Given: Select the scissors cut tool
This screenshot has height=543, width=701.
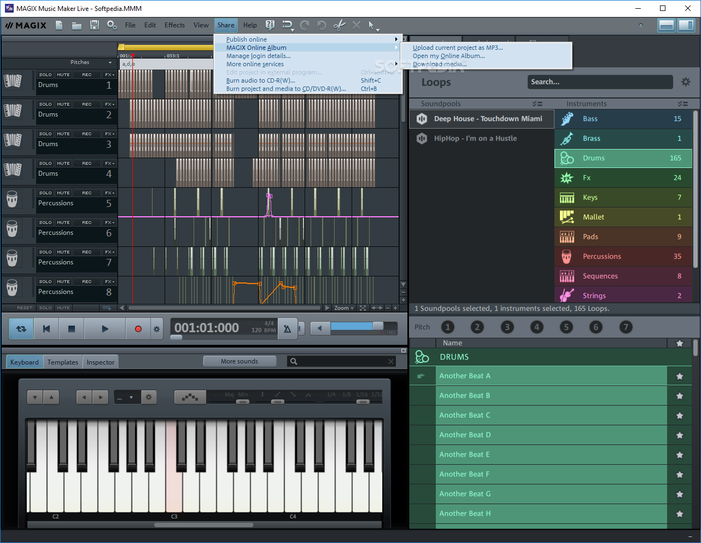Looking at the screenshot, I should tap(339, 25).
